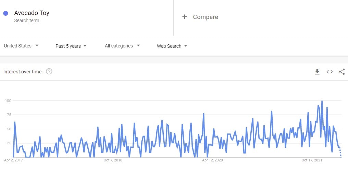Edit the Avocado Toy search term

32,13
